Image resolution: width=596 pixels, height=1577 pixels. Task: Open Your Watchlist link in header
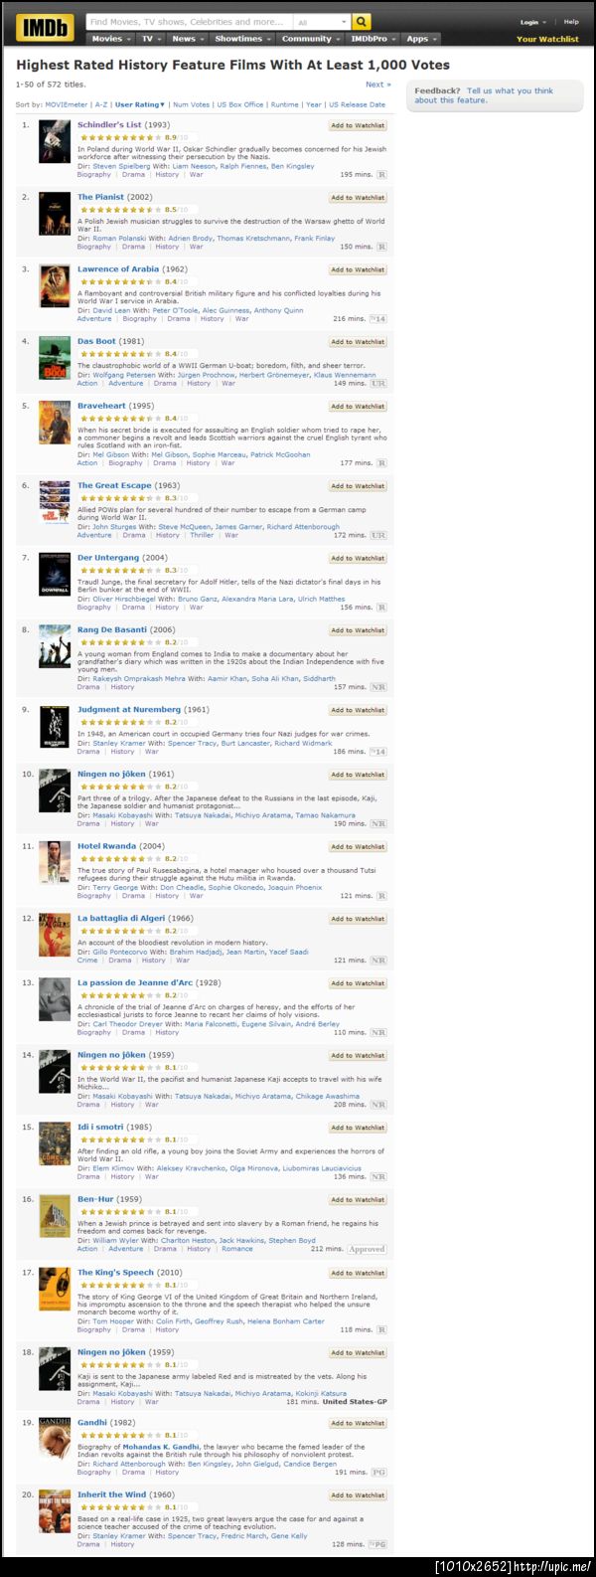(547, 39)
